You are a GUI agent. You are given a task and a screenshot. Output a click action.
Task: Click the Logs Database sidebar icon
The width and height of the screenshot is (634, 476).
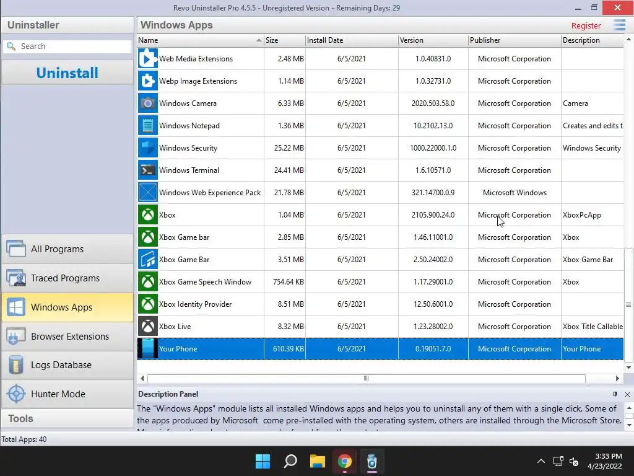(16, 364)
